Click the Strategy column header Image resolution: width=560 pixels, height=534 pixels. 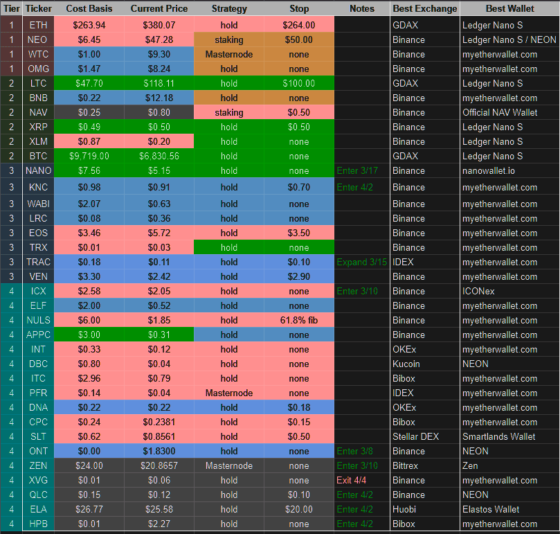(229, 8)
